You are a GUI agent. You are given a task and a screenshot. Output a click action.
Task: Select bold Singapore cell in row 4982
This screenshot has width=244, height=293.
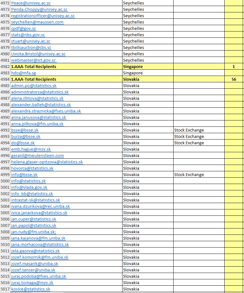tap(148, 66)
